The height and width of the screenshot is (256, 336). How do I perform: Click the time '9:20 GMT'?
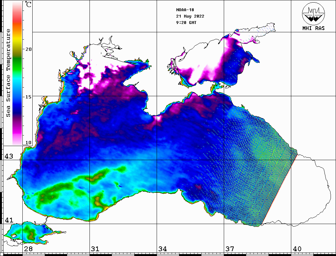186,23
